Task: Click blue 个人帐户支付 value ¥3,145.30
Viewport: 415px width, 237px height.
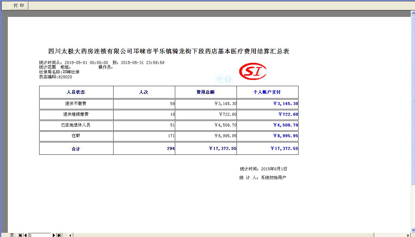Action: point(285,104)
